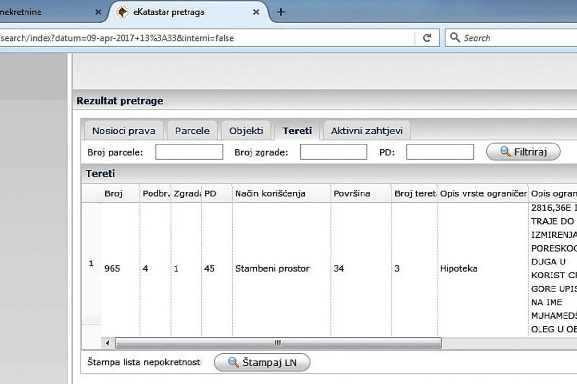Click the reload page icon
The image size is (577, 384).
[426, 38]
